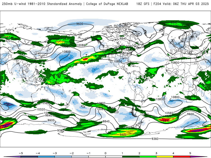Click the '−3' colorbar tick label
This screenshot has height=158, width=211.
(x=55, y=153)
